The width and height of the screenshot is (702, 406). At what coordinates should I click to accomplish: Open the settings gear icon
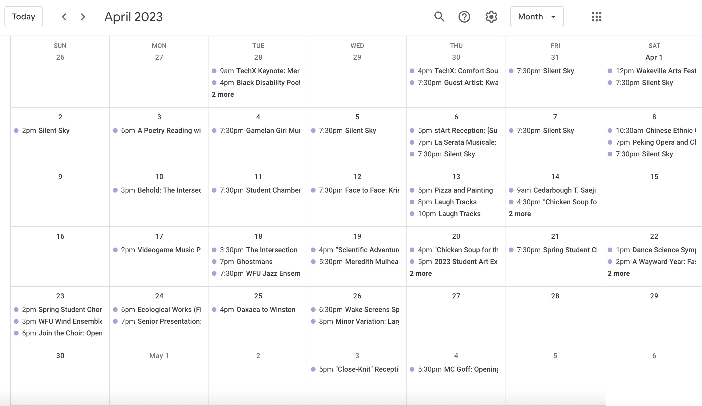(x=491, y=17)
